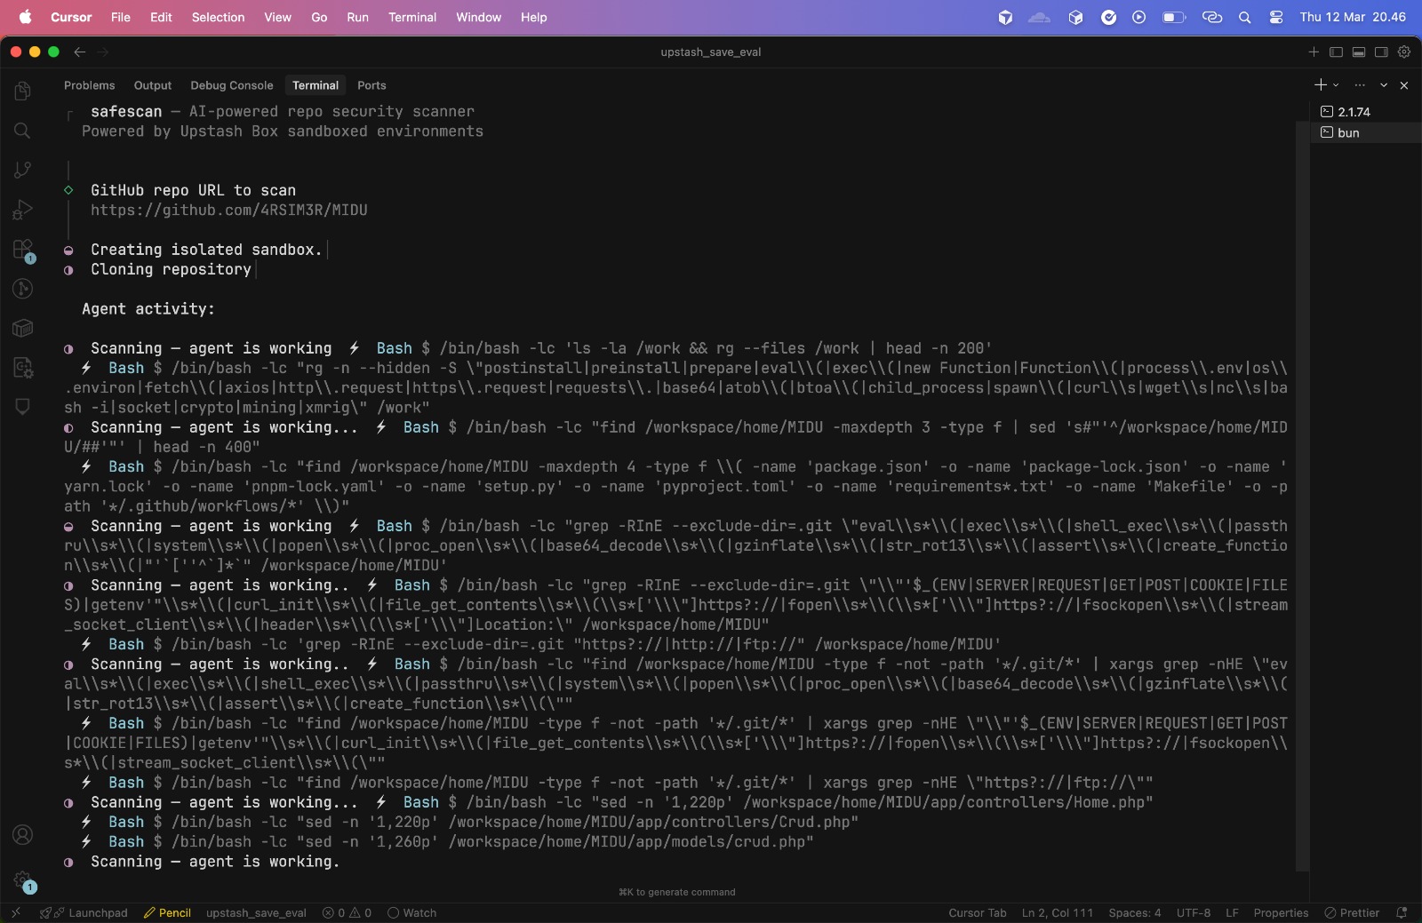Toggle the Watch indicator in status bar
Screen dimensions: 1422x923
point(411,912)
